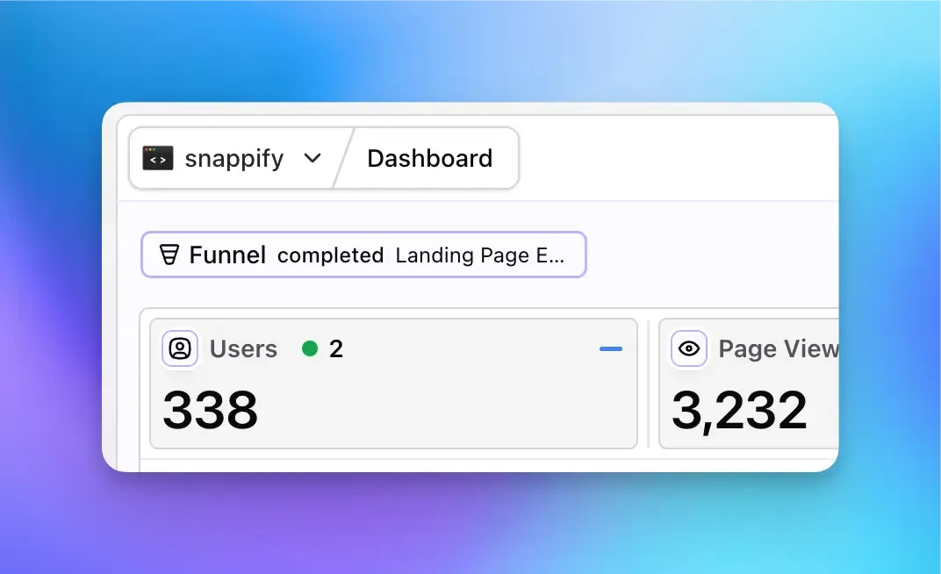Switch to the Dashboard breadcrumb tab
The width and height of the screenshot is (941, 574).
coord(429,158)
